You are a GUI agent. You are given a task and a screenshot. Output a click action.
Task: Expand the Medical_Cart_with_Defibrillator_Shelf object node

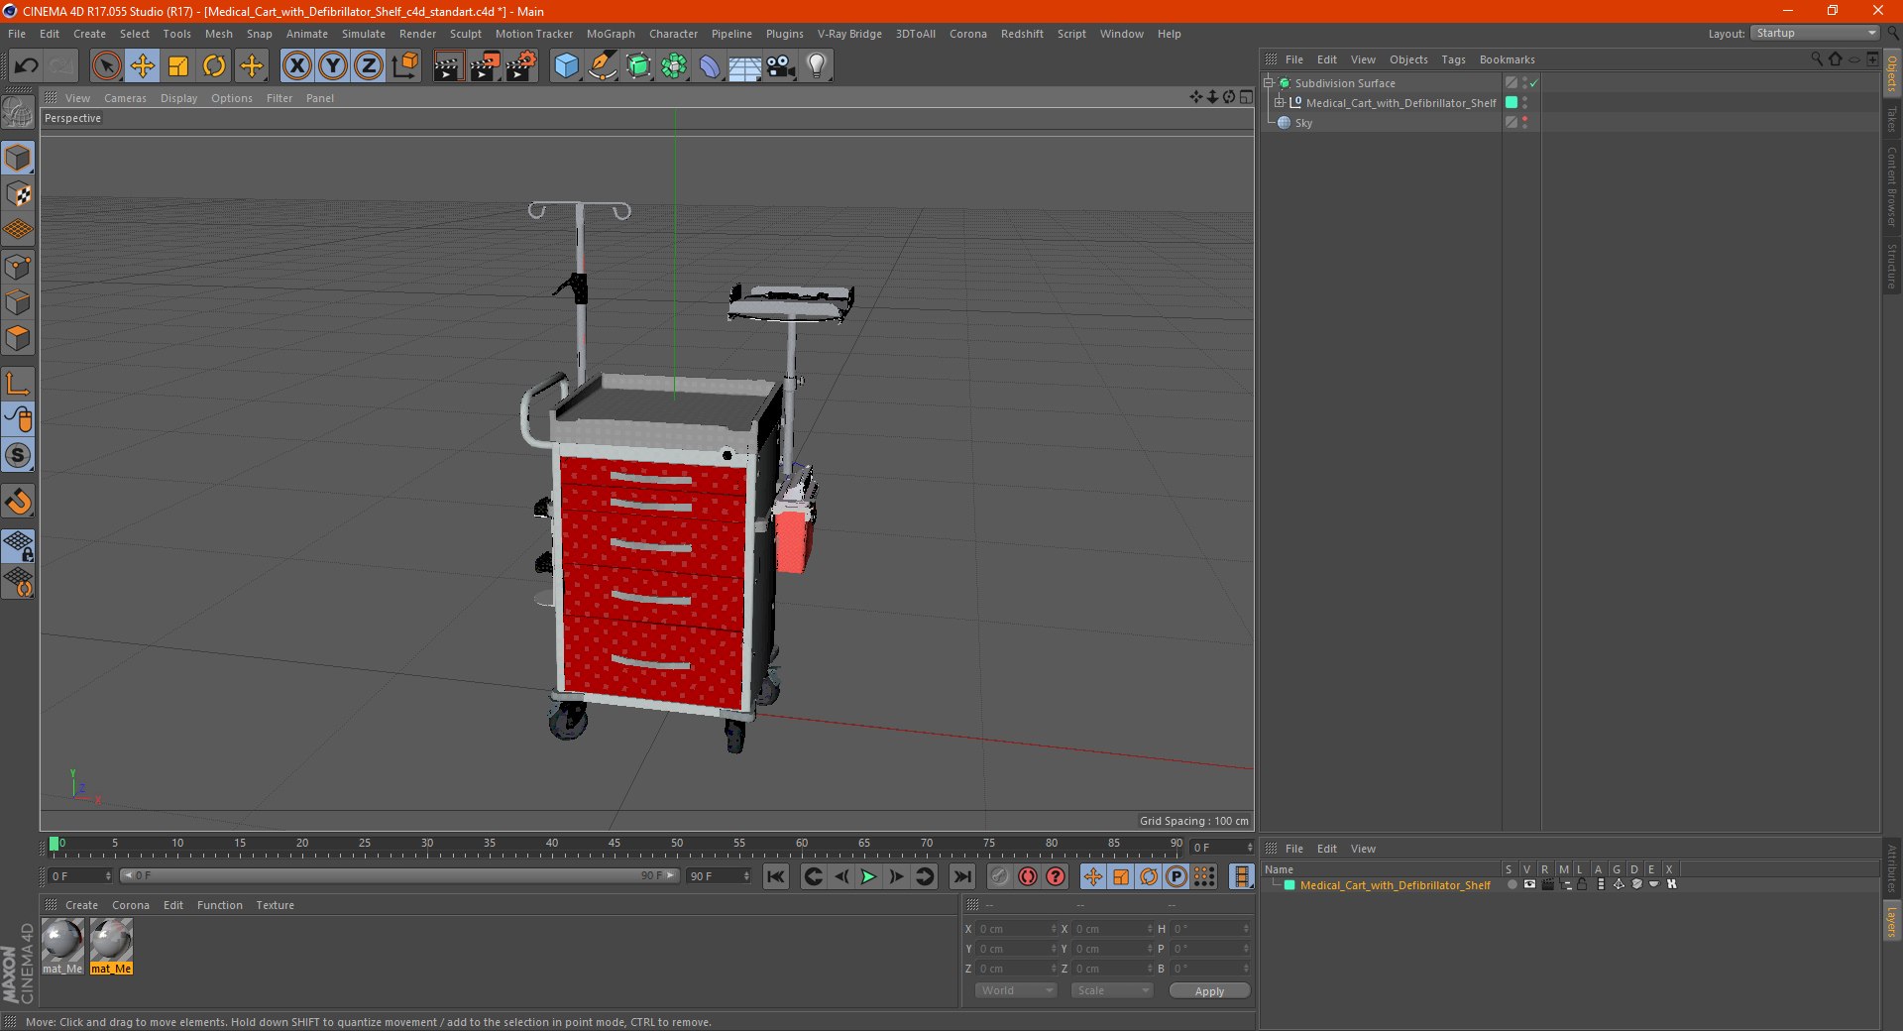pos(1279,102)
